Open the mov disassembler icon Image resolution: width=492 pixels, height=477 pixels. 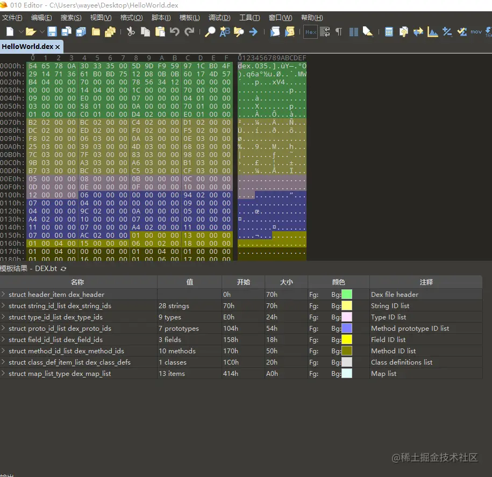click(476, 32)
